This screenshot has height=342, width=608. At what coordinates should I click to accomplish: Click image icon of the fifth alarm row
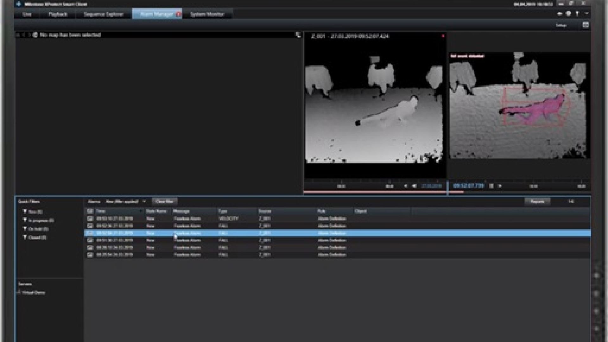(90, 248)
